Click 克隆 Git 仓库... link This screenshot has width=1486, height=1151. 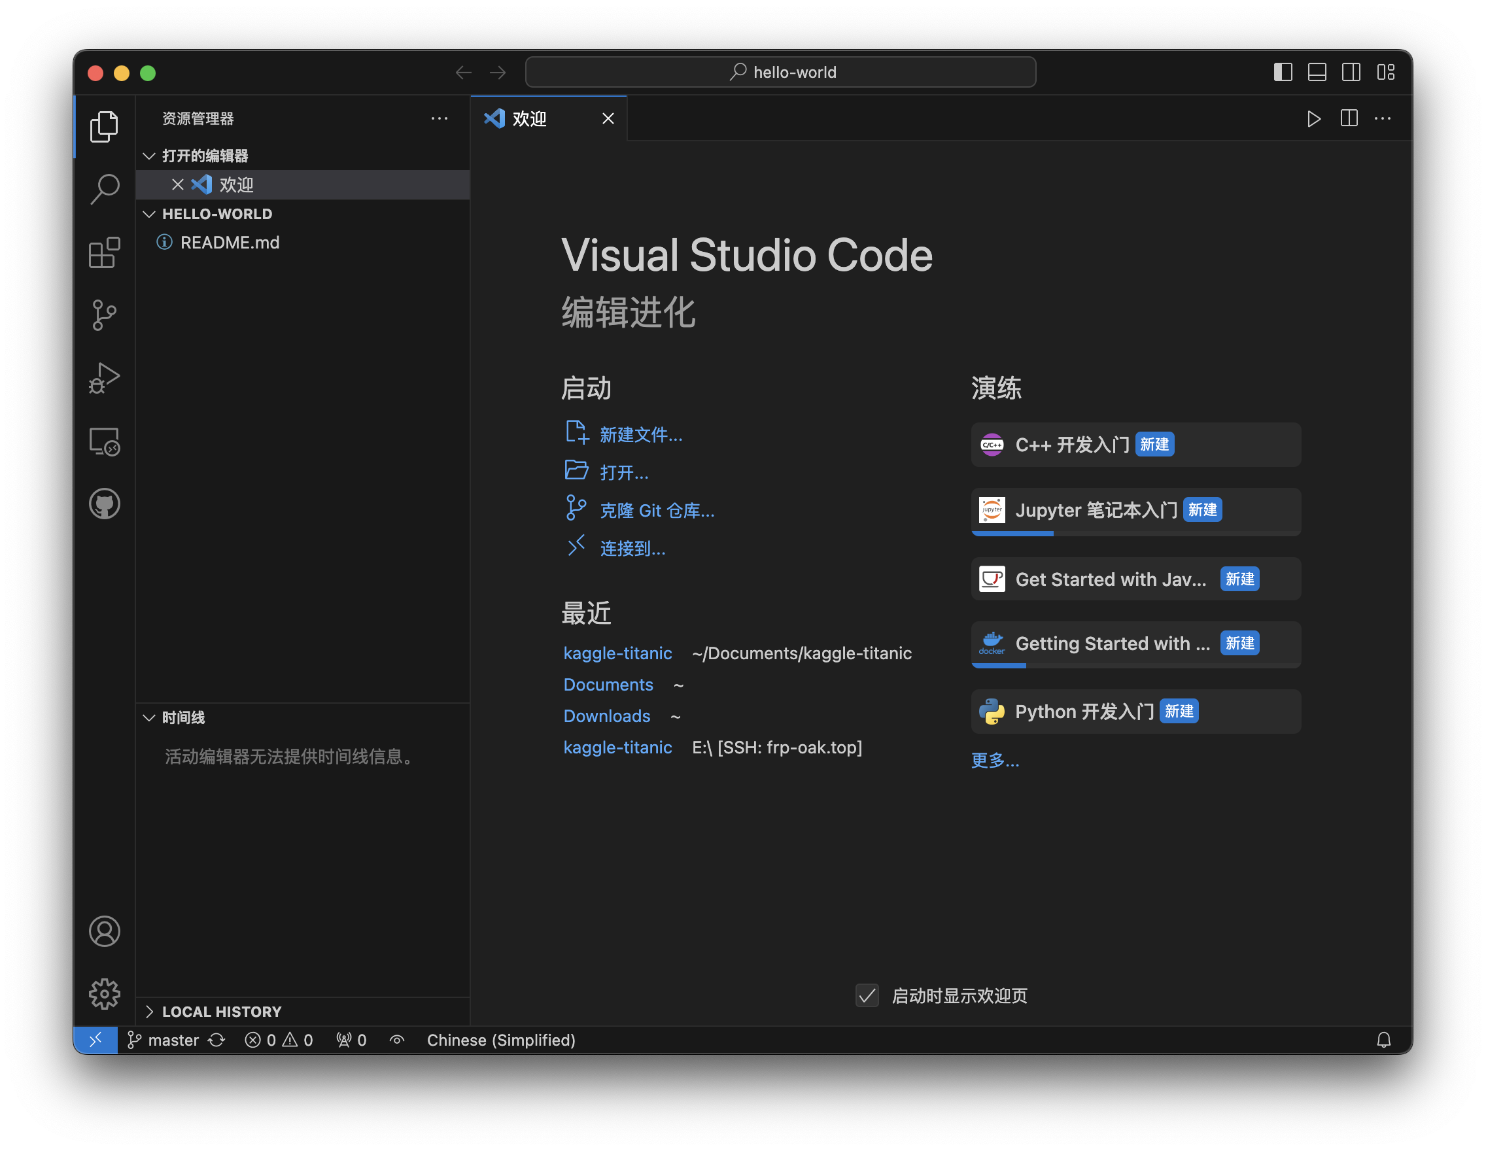pos(657,511)
